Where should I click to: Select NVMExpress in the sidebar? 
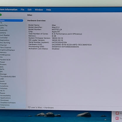5,55
